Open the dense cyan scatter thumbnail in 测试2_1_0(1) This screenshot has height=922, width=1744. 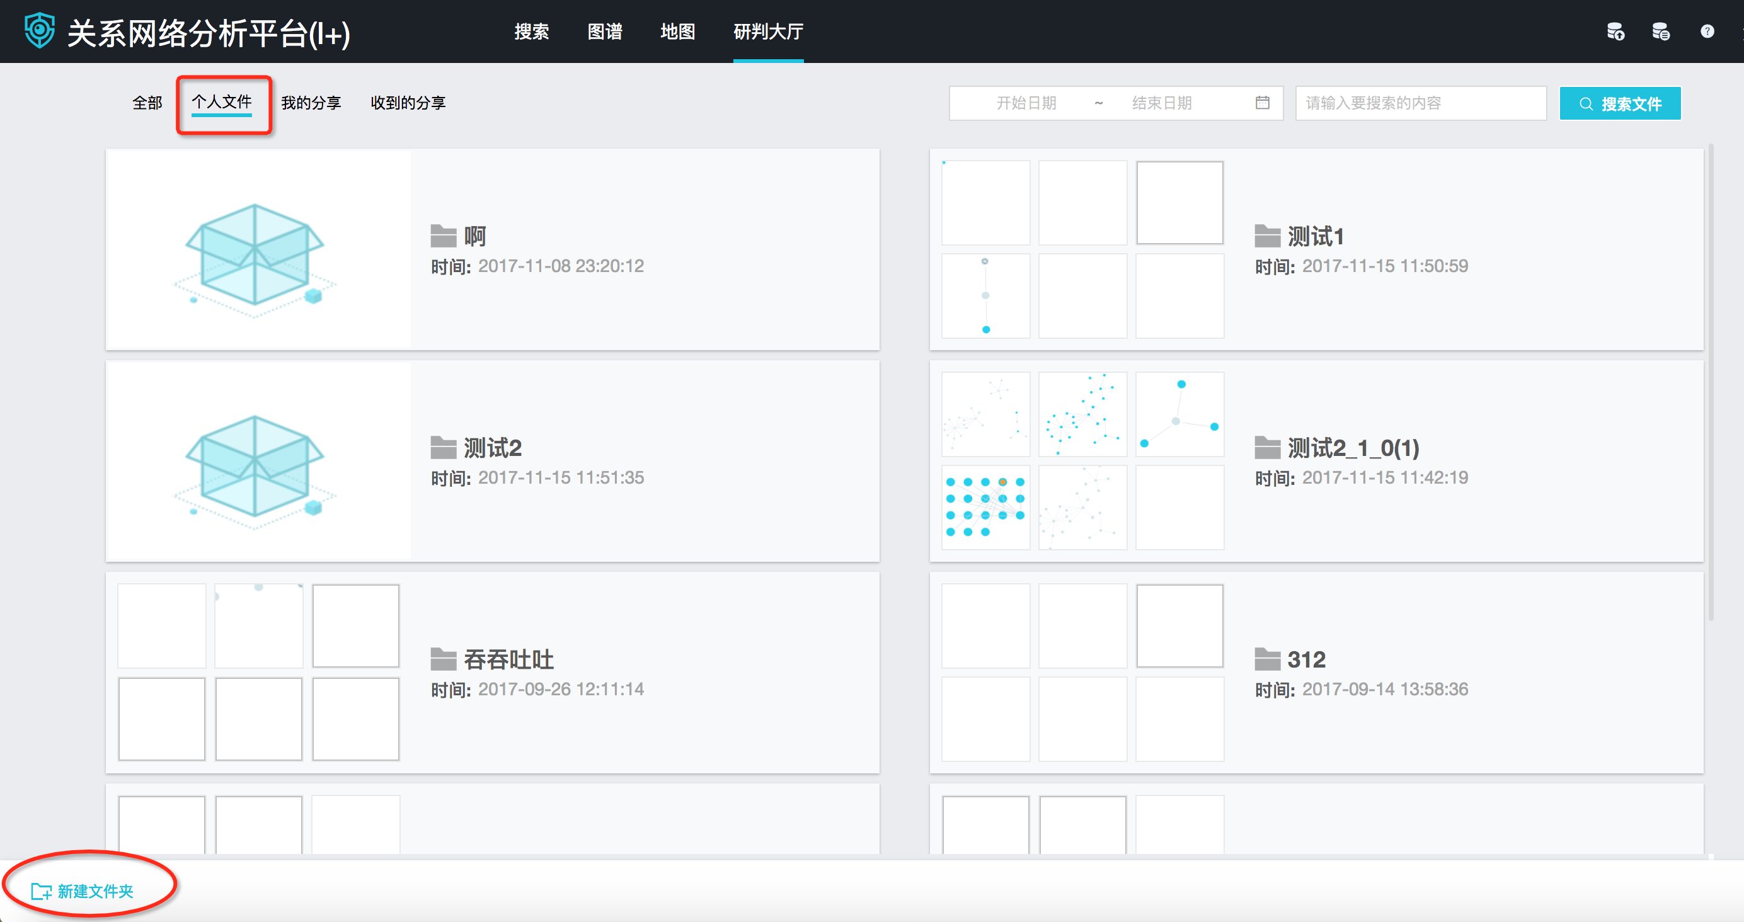point(1082,414)
